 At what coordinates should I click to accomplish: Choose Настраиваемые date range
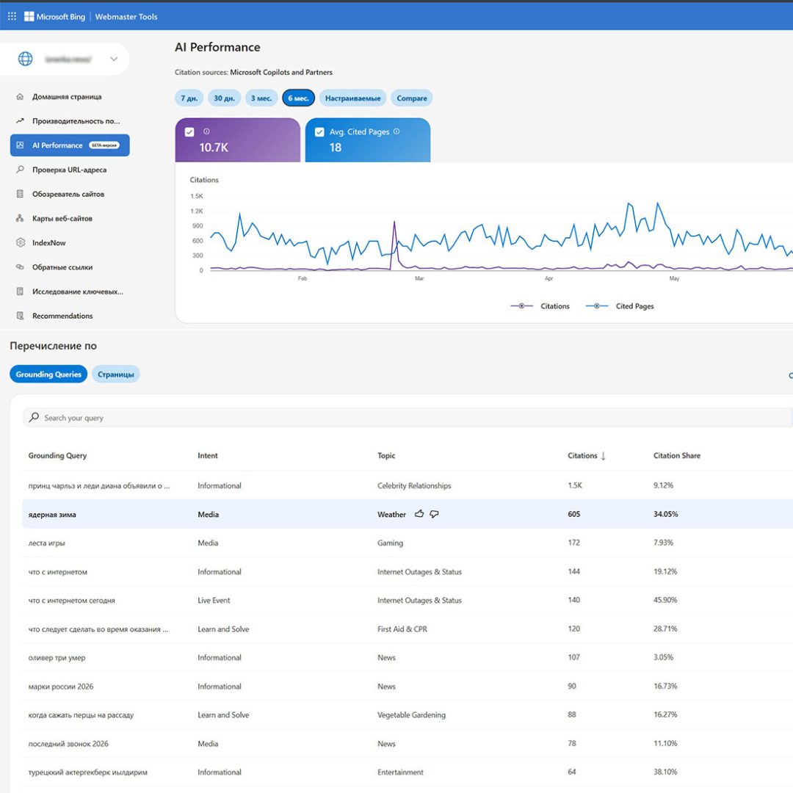coord(353,98)
